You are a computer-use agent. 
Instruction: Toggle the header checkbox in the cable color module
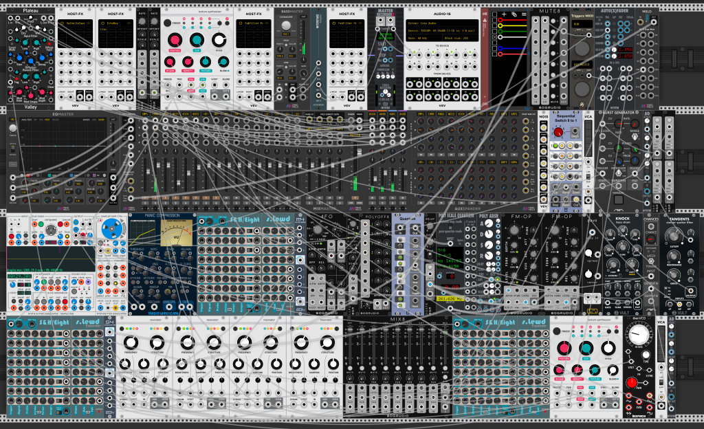(494, 14)
